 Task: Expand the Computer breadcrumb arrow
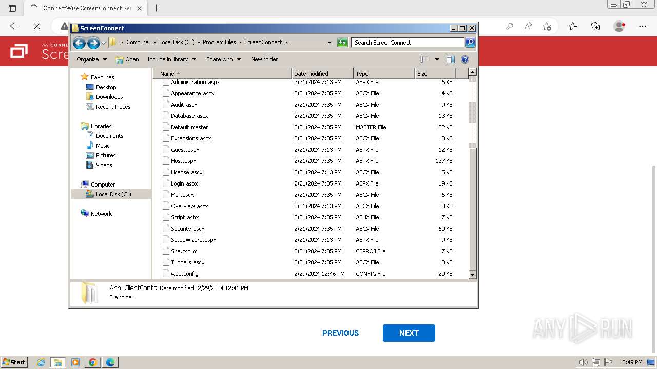[x=155, y=43]
